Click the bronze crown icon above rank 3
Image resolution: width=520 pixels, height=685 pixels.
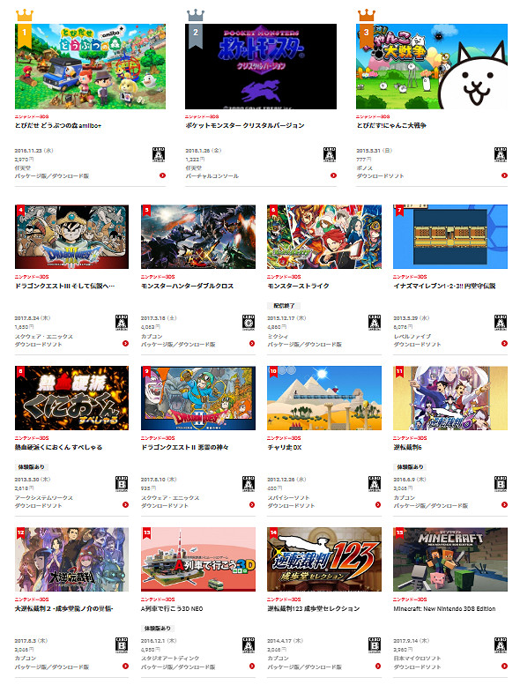tap(367, 15)
